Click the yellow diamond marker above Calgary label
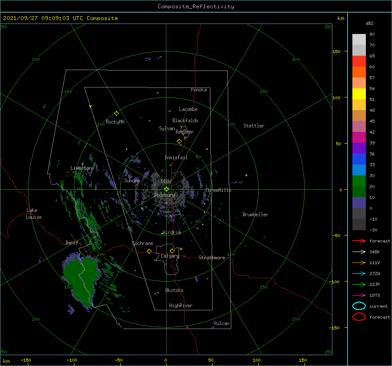The image size is (392, 366). tap(172, 251)
